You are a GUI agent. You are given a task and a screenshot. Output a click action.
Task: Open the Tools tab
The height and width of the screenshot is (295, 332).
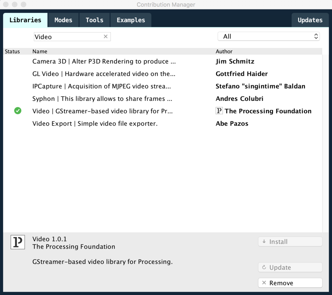click(x=94, y=20)
